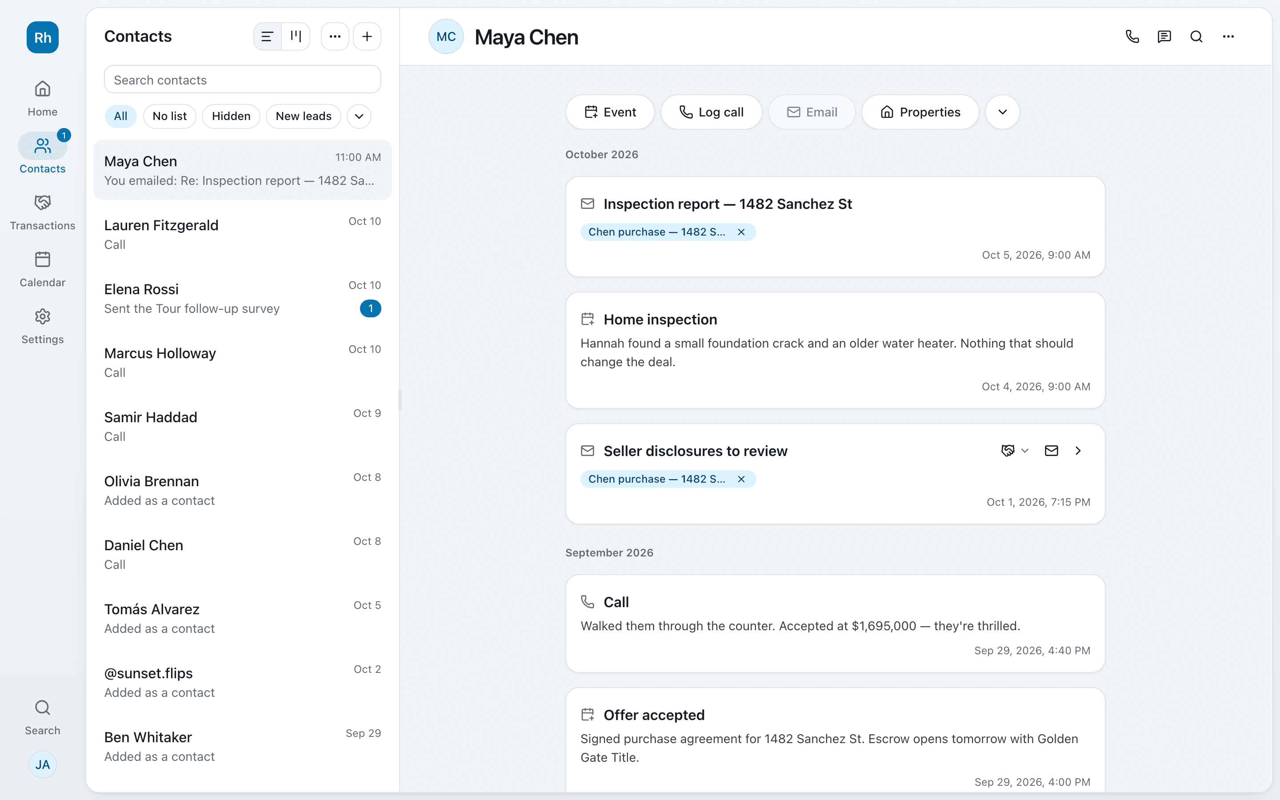Open transaction dropdown on Seller disclosures card
Screen dimensions: 1280x800
pos(1015,451)
